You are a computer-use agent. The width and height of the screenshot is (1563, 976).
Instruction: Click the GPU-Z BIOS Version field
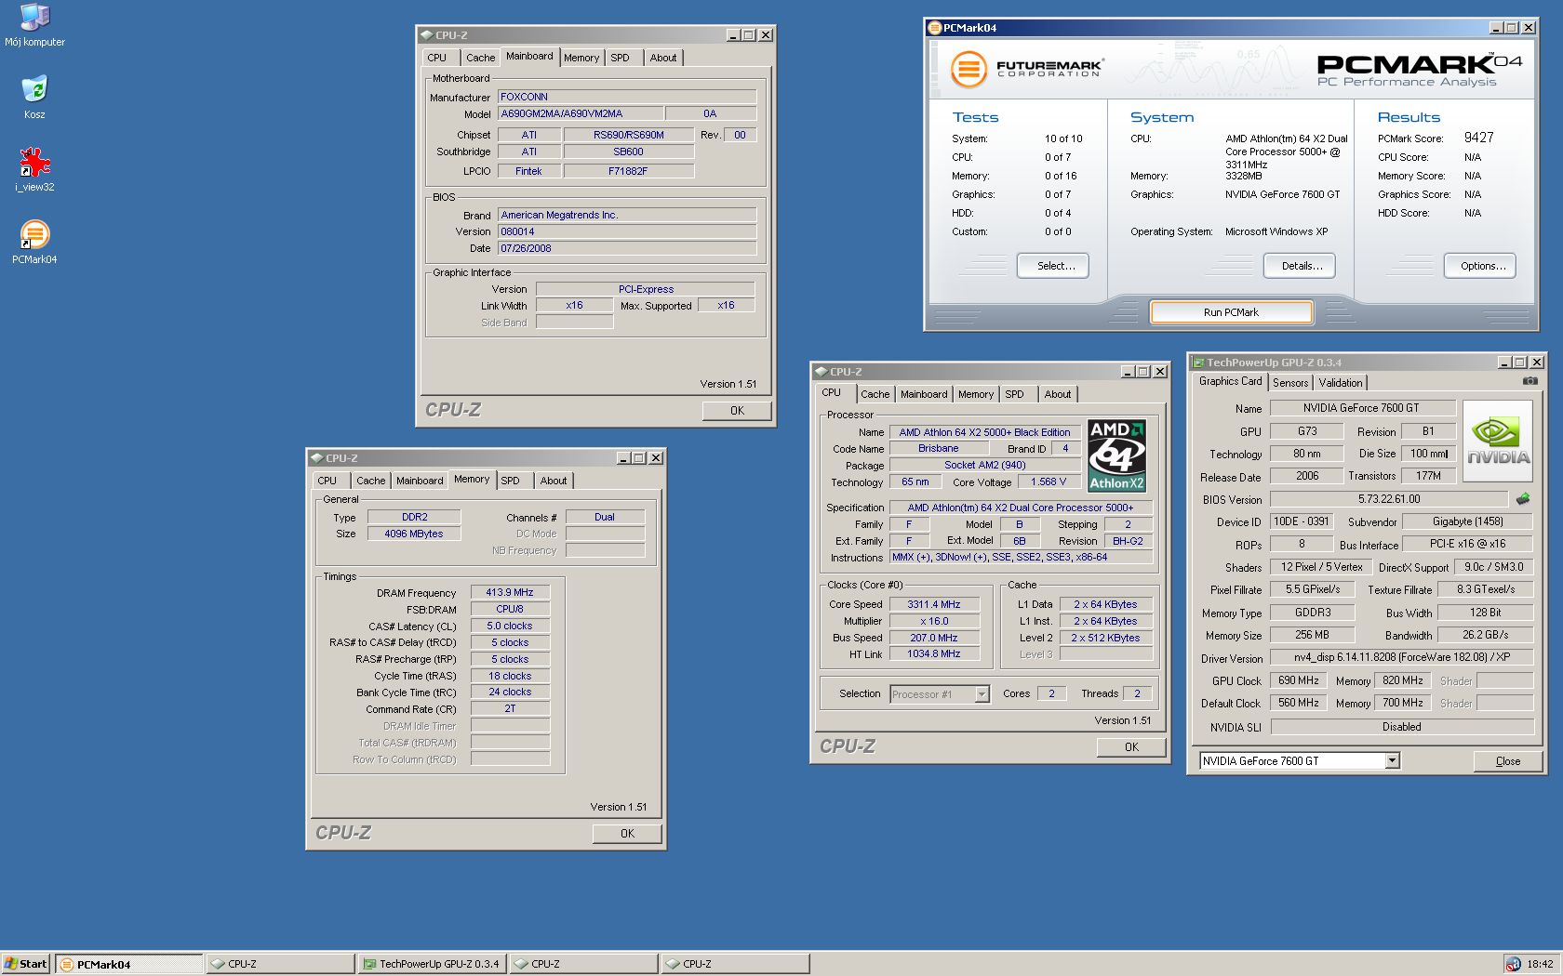pos(1388,499)
